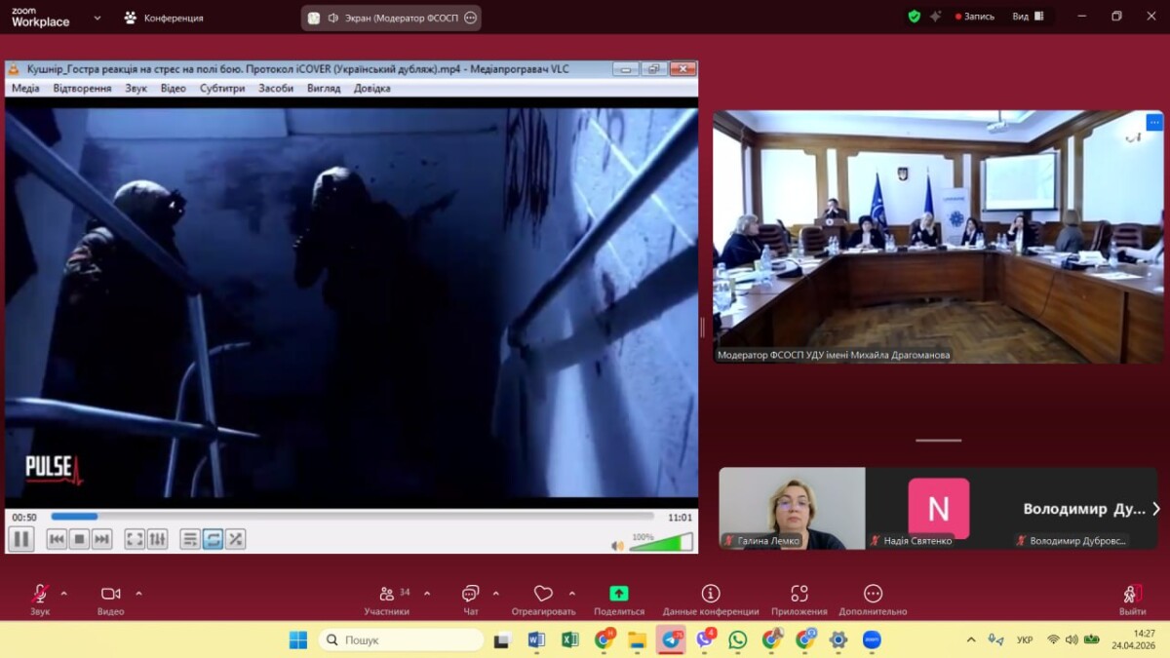
Task: Expand video options arrow next to Видео
Action: 138,593
